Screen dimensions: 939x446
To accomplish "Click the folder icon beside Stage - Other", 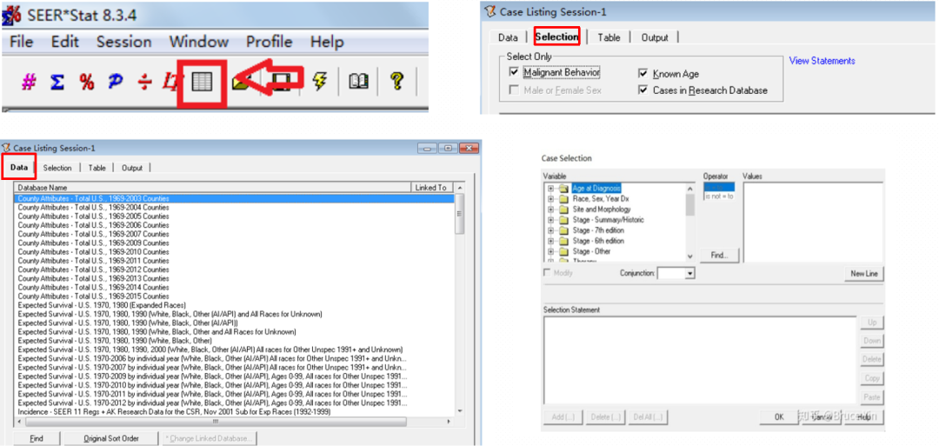I will click(x=563, y=251).
